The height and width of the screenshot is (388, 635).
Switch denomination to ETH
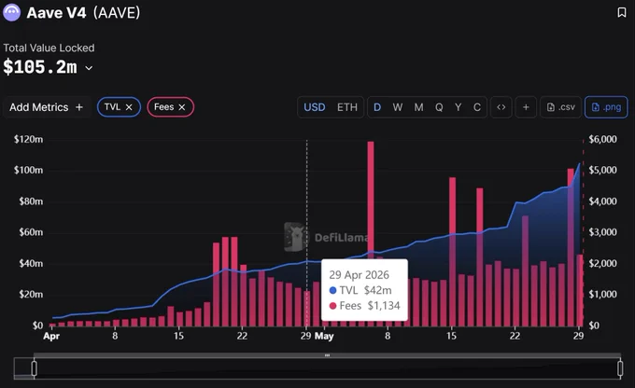tap(347, 107)
